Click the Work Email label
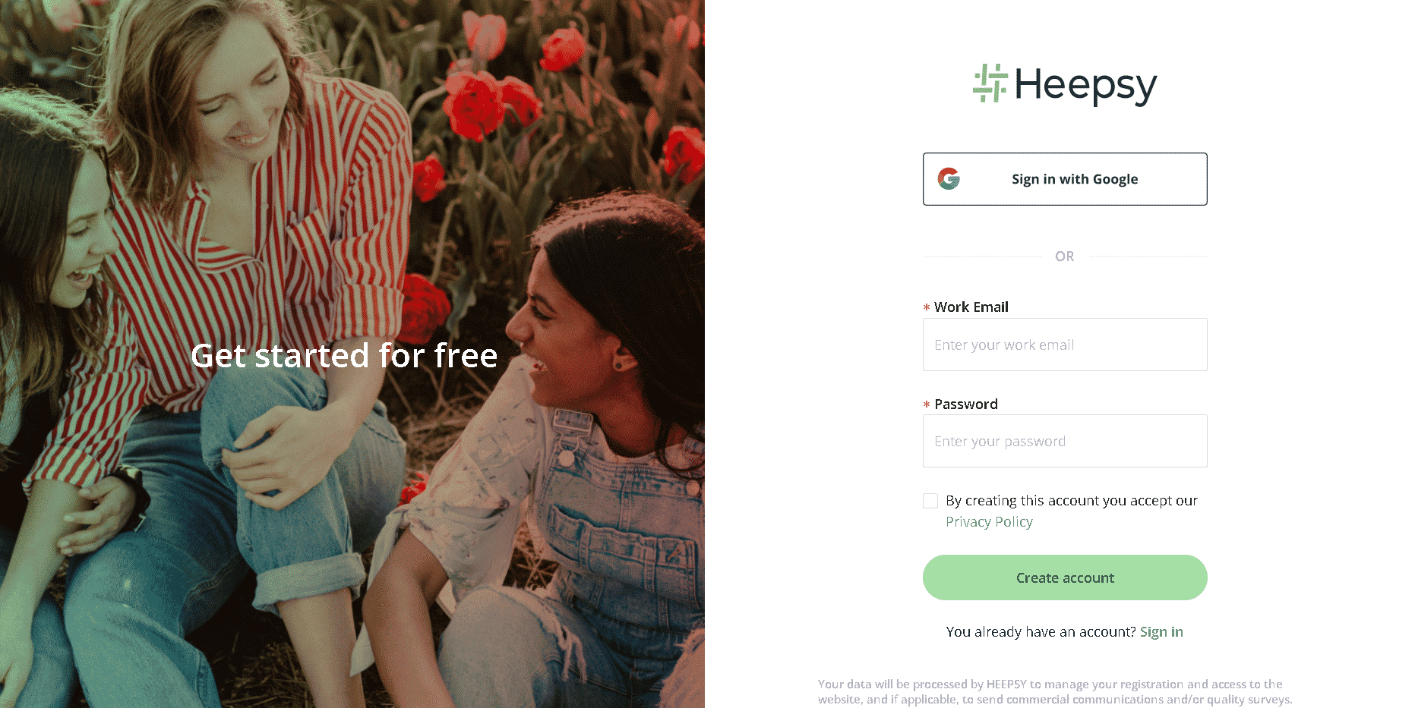 click(971, 307)
